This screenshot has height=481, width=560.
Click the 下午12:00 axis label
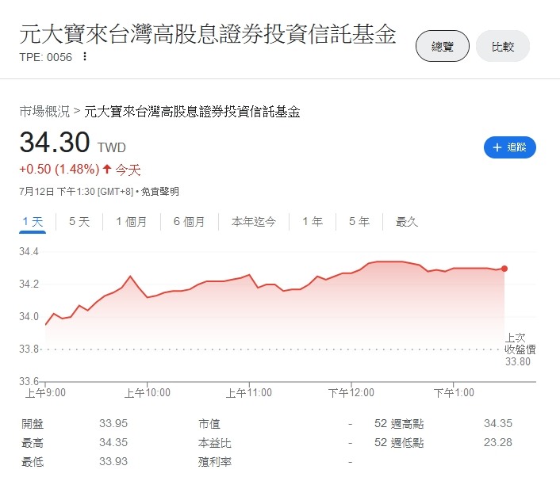[351, 393]
